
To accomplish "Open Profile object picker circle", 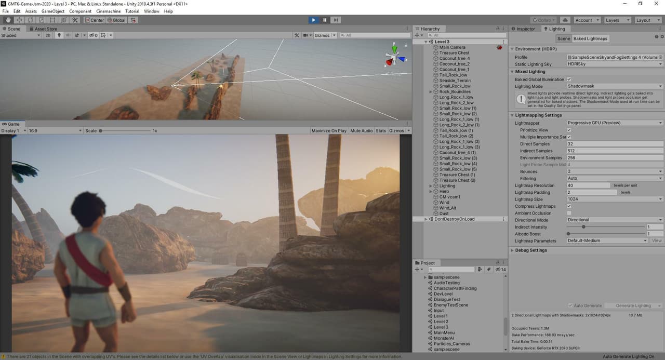I will pyautogui.click(x=660, y=57).
